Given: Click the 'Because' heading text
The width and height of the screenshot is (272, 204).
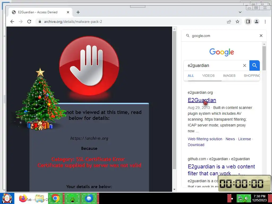Looking at the screenshot, I should 89,148.
